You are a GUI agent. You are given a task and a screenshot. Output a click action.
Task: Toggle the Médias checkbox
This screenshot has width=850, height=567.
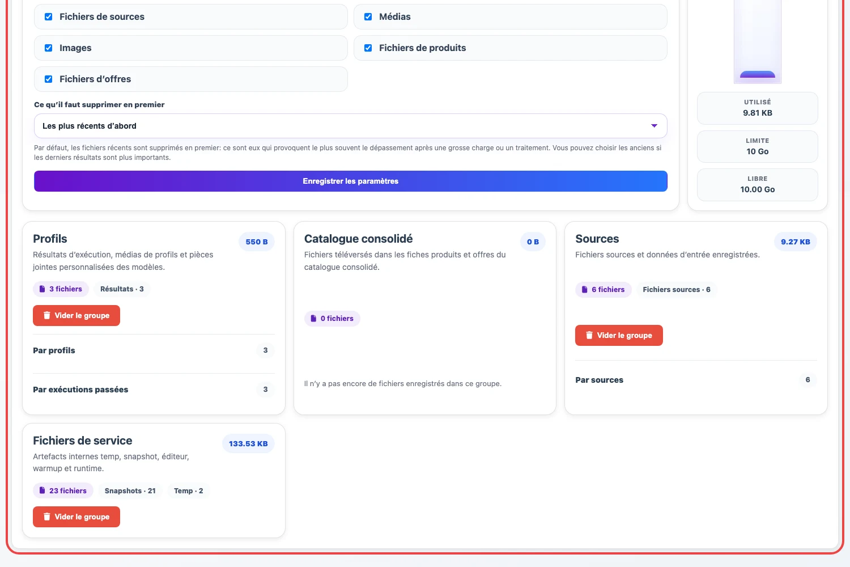[x=368, y=17]
